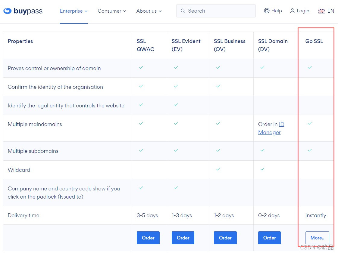The width and height of the screenshot is (338, 253).
Task: Click SSL Domain checkmark in domain ownership row
Action: click(262, 67)
